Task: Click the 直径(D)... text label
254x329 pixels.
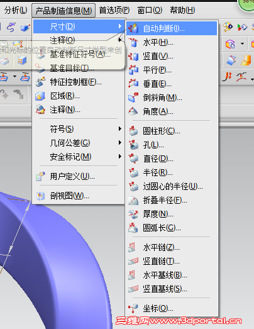Action: click(x=158, y=159)
